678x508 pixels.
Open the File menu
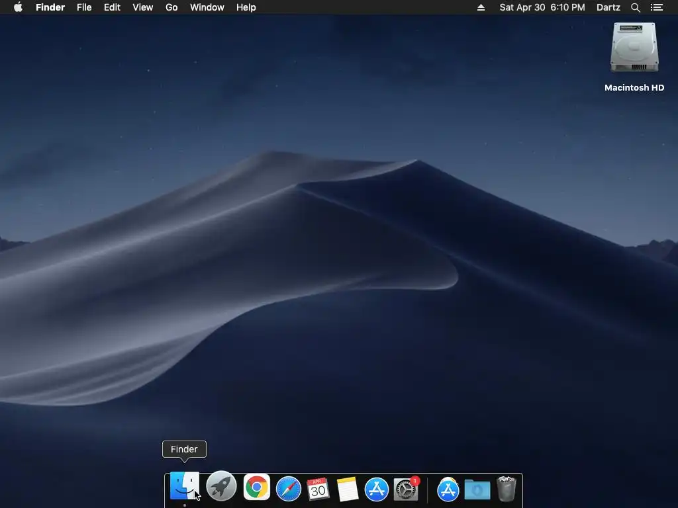click(84, 7)
